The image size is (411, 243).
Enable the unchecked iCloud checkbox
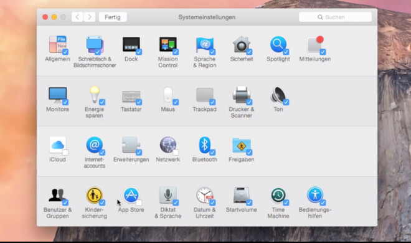(65, 152)
